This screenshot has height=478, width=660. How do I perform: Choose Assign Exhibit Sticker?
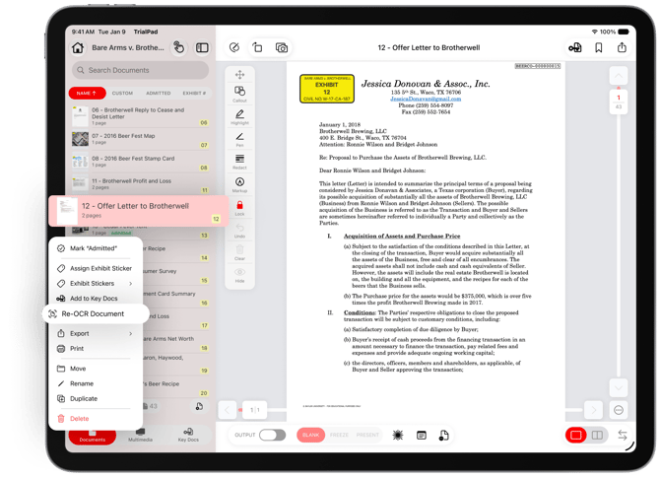[x=96, y=268]
